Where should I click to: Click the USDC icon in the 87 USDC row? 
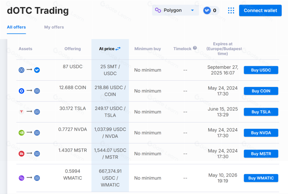tap(21, 70)
